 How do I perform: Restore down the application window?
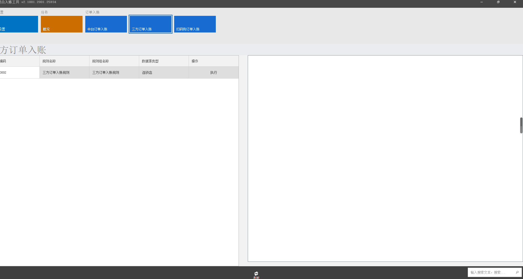[498, 2]
